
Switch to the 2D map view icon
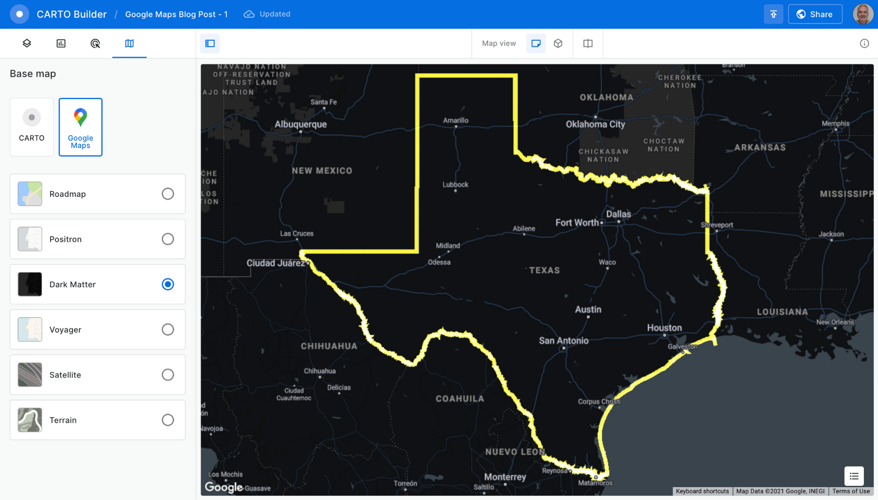point(536,43)
